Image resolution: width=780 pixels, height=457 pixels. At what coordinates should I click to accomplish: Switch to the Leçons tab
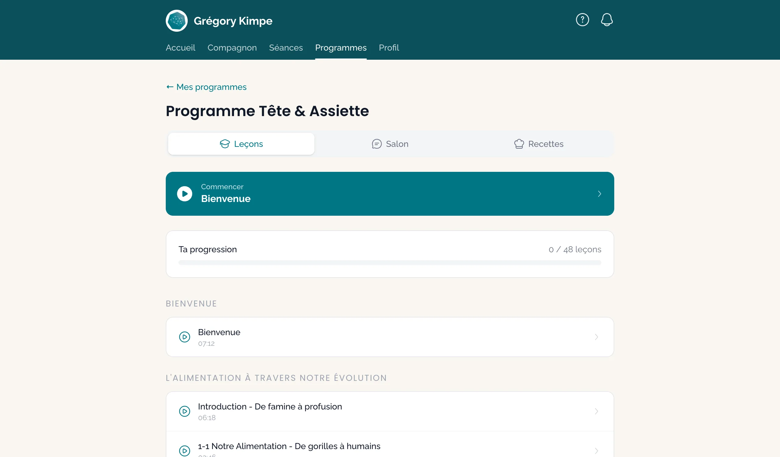(241, 144)
